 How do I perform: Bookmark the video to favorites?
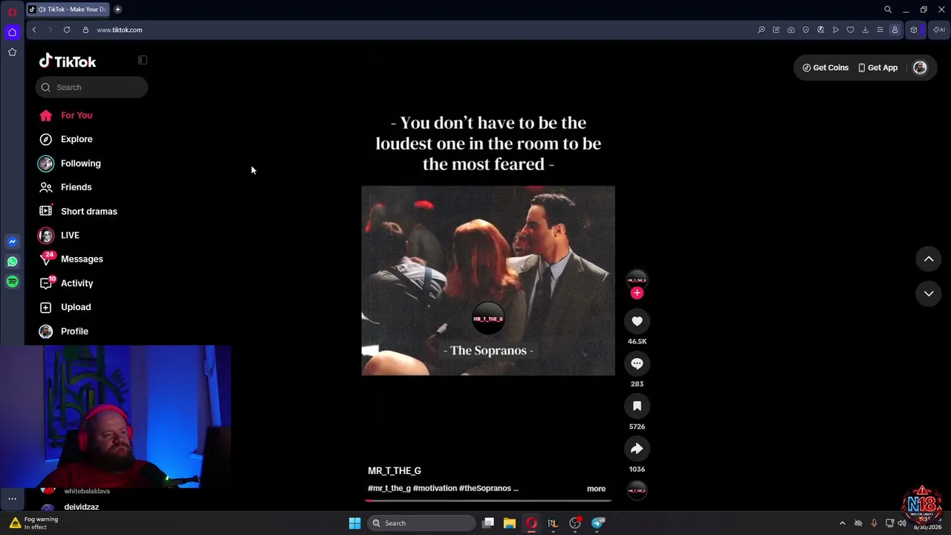[x=637, y=406]
